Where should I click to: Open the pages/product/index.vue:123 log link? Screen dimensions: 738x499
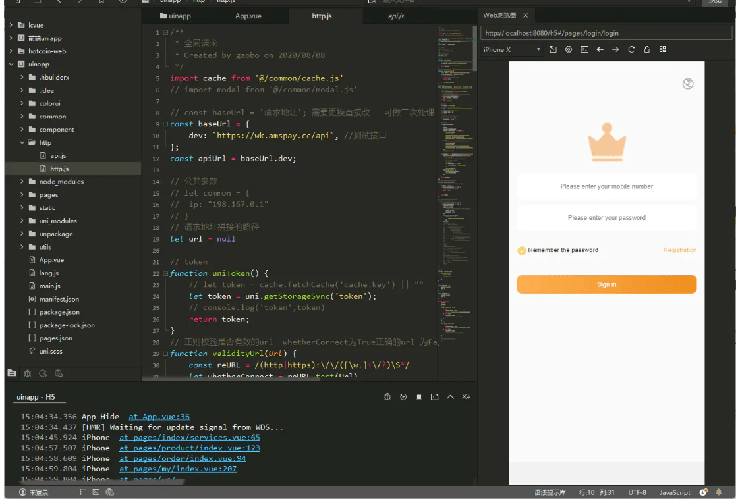coord(190,448)
